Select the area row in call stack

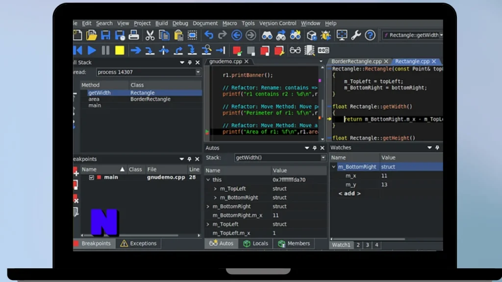click(141, 99)
